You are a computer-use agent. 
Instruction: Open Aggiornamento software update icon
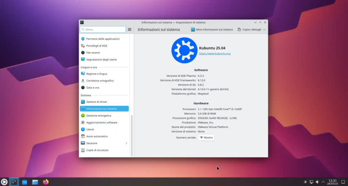click(x=83, y=123)
